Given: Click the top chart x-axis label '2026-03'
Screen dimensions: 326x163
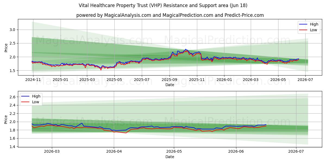Looking at the screenshot, I should click(x=251, y=80).
